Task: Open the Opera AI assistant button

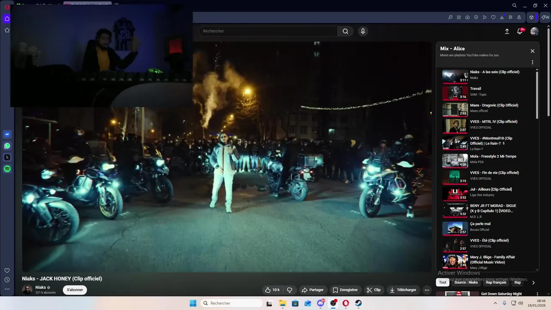Action: tap(545, 17)
